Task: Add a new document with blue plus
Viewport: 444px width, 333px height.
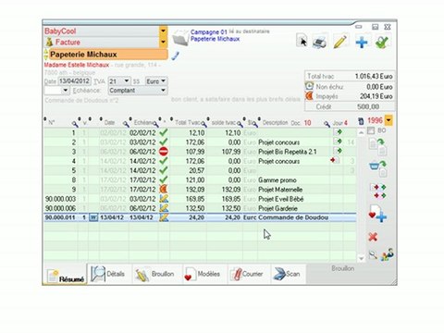Action: tap(362, 42)
